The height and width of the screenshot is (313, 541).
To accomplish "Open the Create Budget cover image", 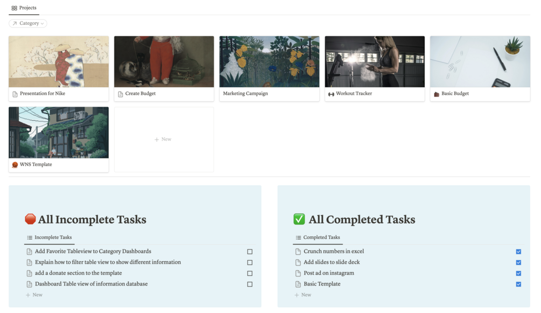I will 164,61.
